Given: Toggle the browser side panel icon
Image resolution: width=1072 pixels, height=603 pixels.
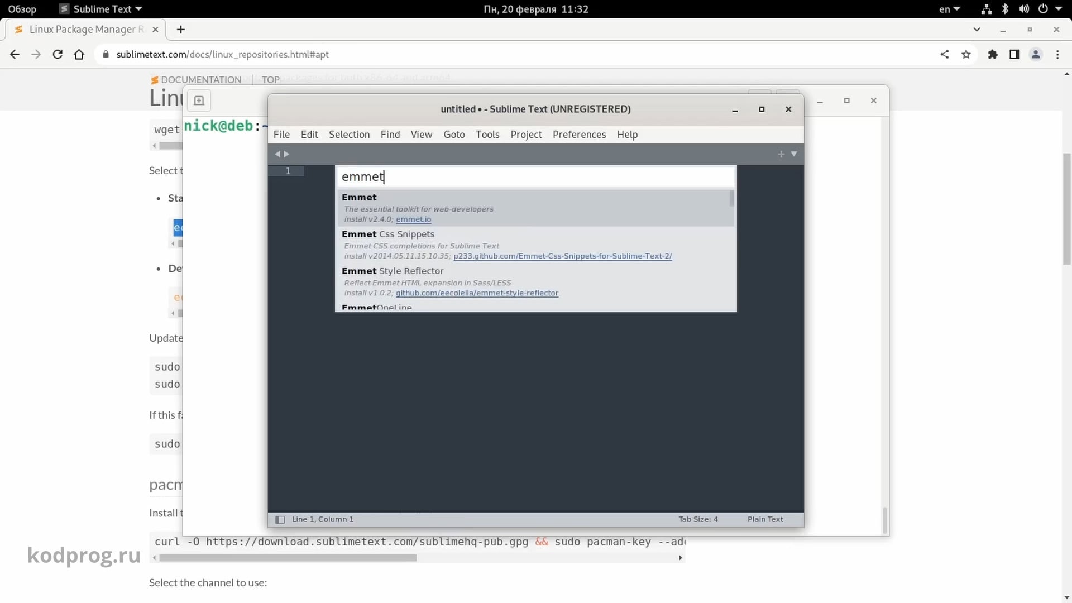Looking at the screenshot, I should pos(1014,54).
